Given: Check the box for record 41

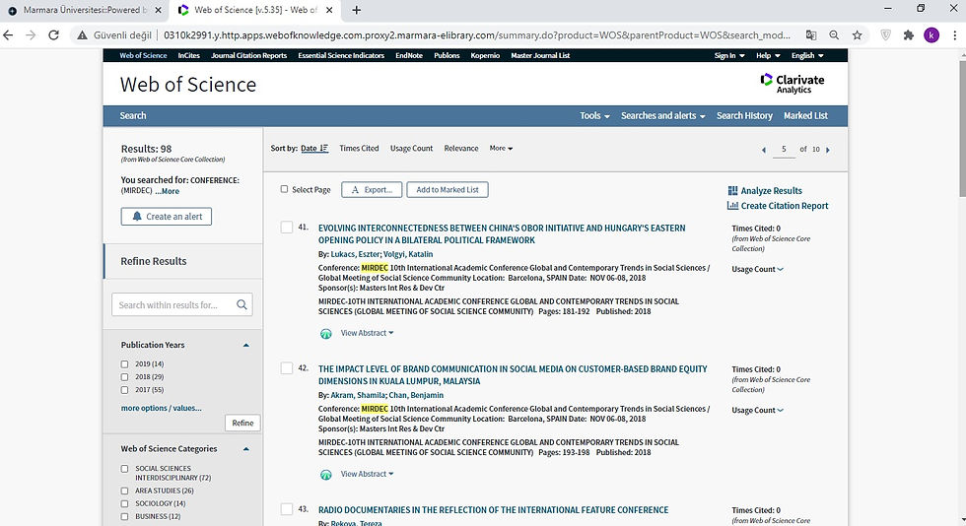Looking at the screenshot, I should [x=287, y=228].
